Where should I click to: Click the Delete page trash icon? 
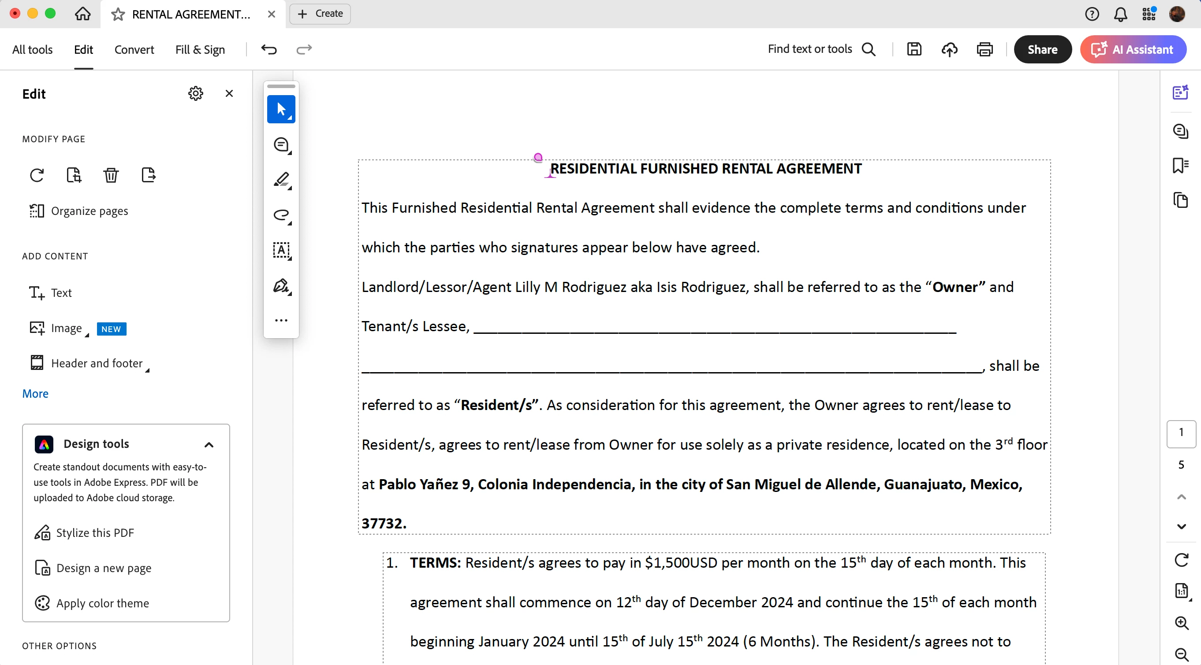pos(111,175)
